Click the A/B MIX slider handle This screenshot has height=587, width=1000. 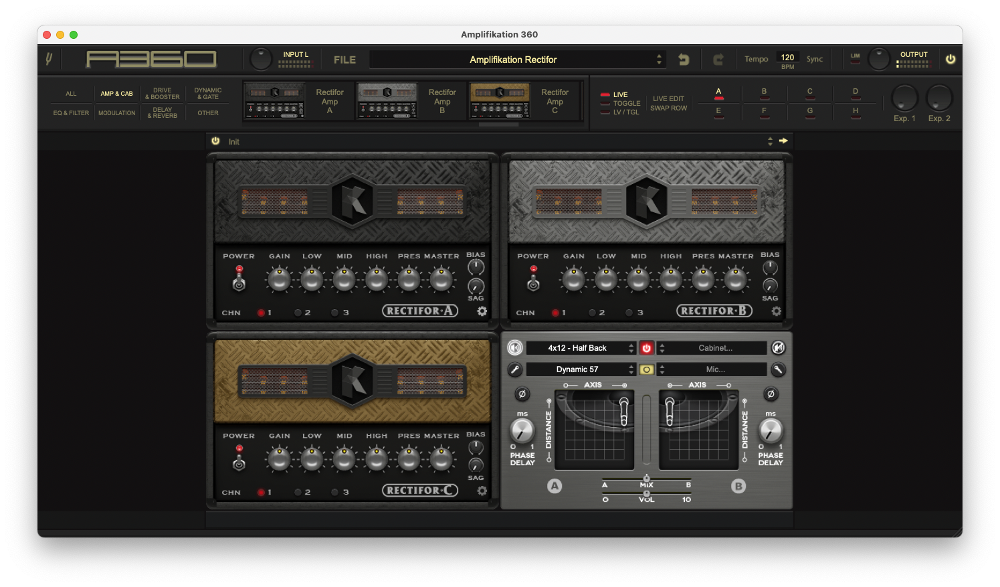coord(646,478)
